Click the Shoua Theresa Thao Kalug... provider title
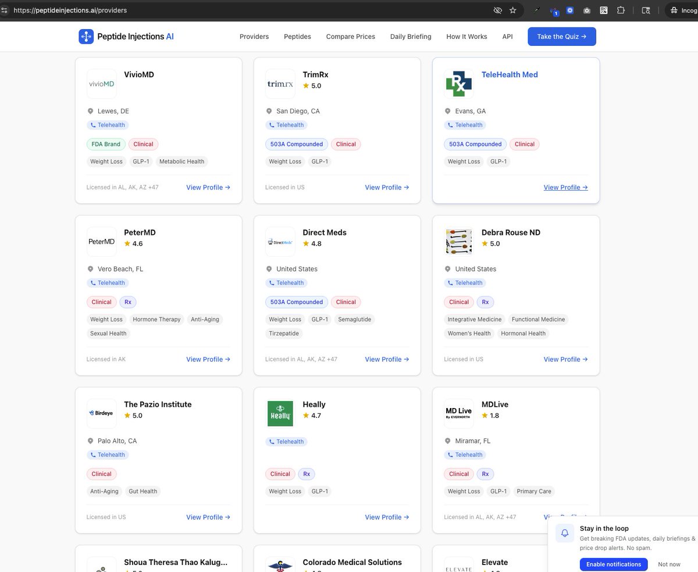 (x=176, y=562)
